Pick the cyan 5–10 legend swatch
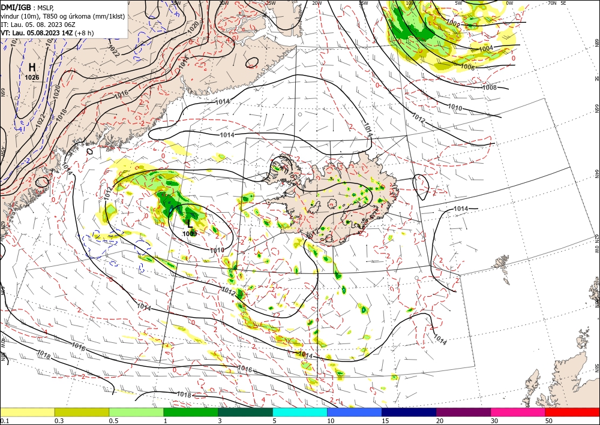Screen dimensions: 600x425 click(x=300, y=412)
